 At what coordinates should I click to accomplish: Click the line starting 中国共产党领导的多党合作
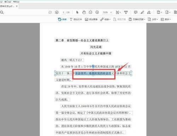coord(90,132)
